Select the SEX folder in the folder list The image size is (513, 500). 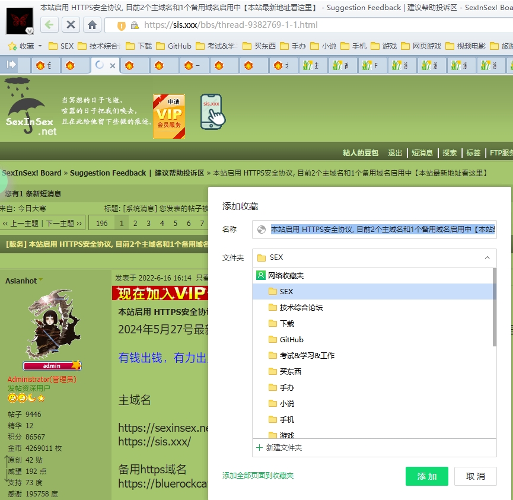pyautogui.click(x=372, y=292)
